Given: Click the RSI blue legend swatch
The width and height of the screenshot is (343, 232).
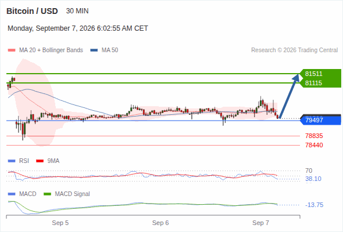Looking at the screenshot, I should [12, 161].
